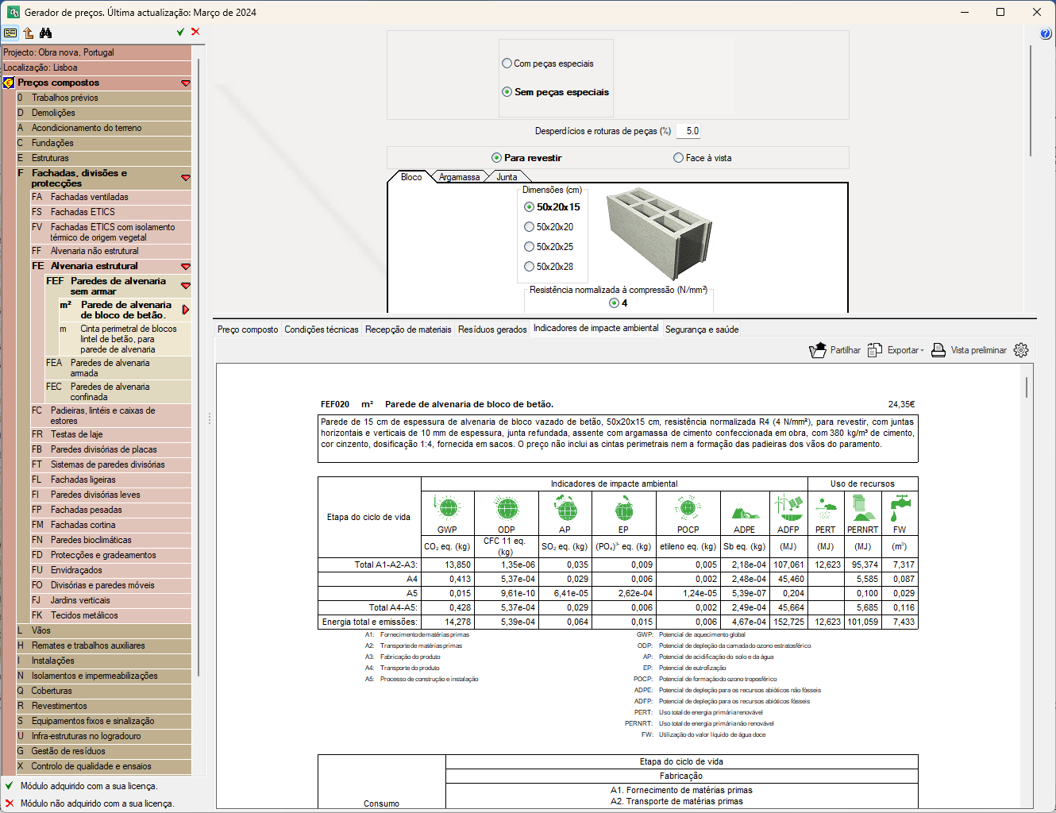Select the Com peças especiais option
This screenshot has height=813, width=1056.
click(x=507, y=64)
